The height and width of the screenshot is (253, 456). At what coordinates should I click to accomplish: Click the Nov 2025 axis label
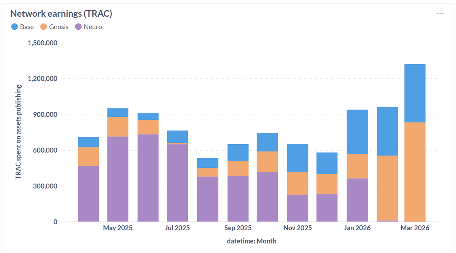pyautogui.click(x=297, y=228)
